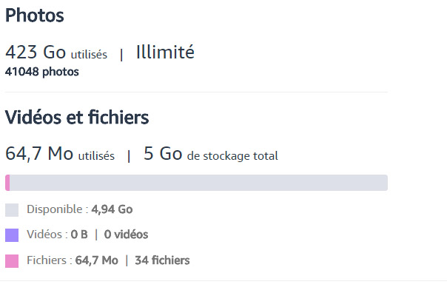Click the Illimité storage label

coord(165,52)
